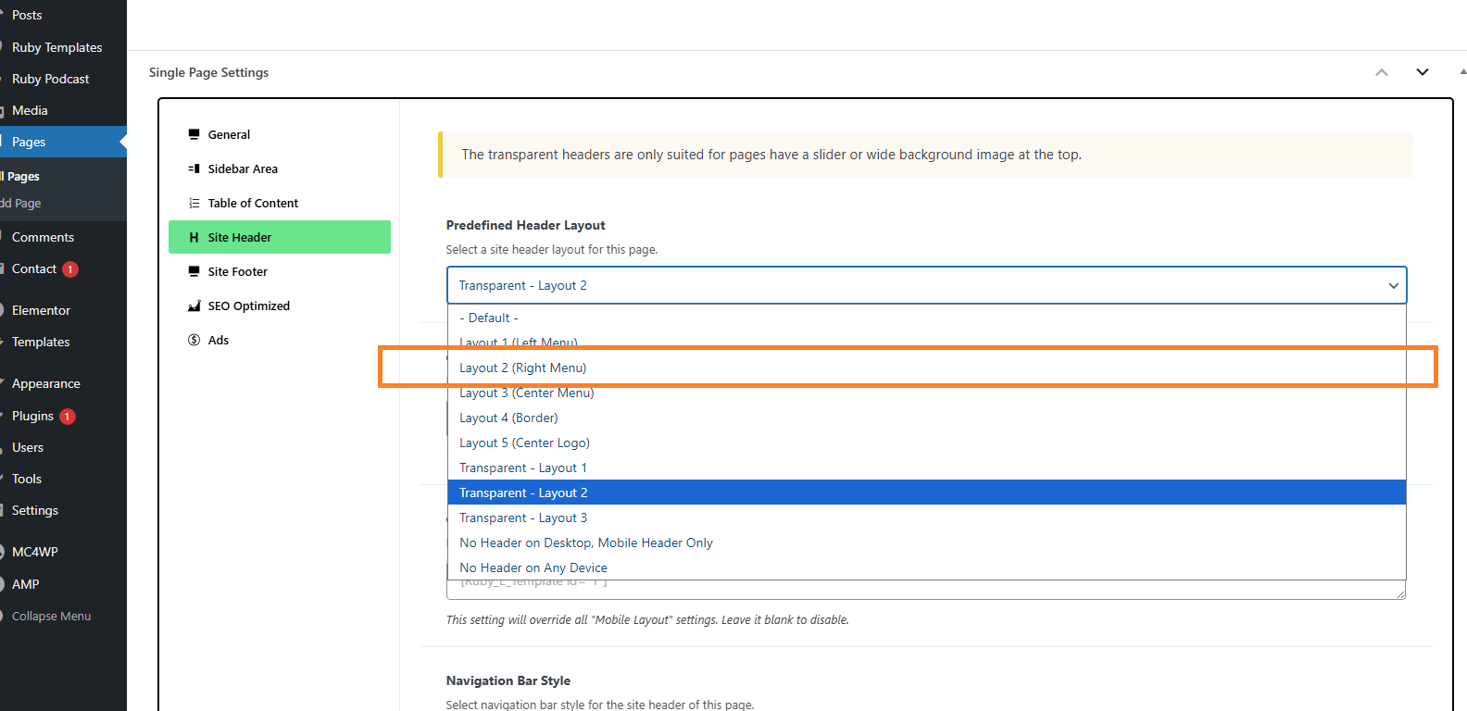The image size is (1467, 711).
Task: Click the red Plugins update badge
Action: [68, 417]
